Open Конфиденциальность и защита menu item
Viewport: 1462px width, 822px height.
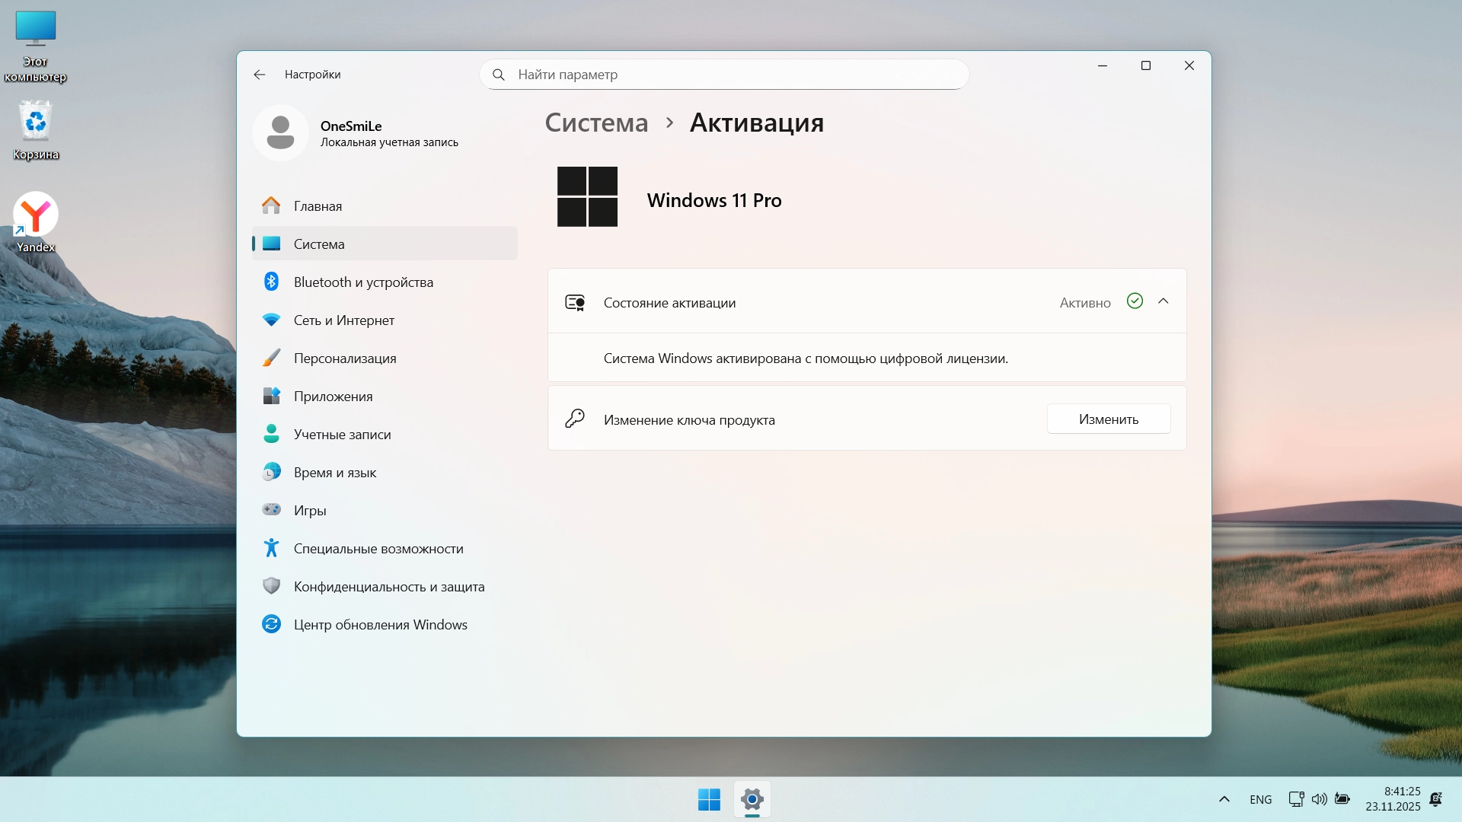point(389,587)
